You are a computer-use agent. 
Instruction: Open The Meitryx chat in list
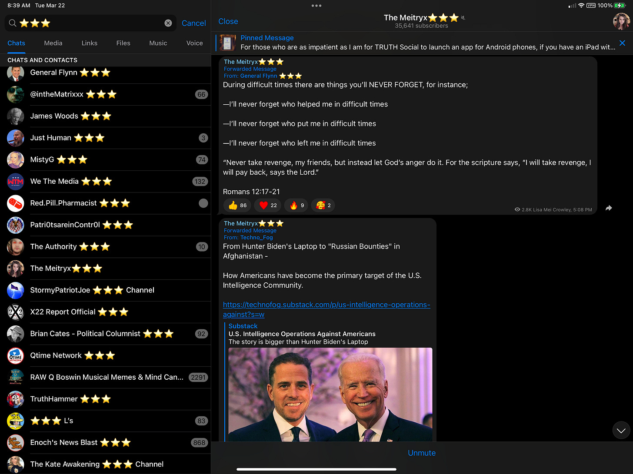(x=105, y=268)
